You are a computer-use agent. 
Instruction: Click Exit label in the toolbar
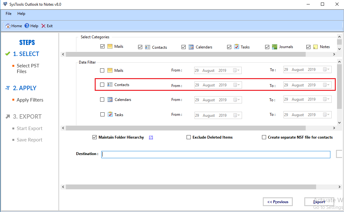pyautogui.click(x=50, y=26)
